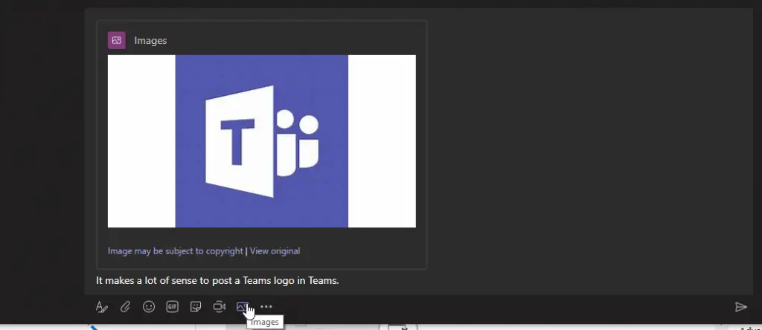
Task: Attach a file with the paperclip icon
Action: coord(126,307)
